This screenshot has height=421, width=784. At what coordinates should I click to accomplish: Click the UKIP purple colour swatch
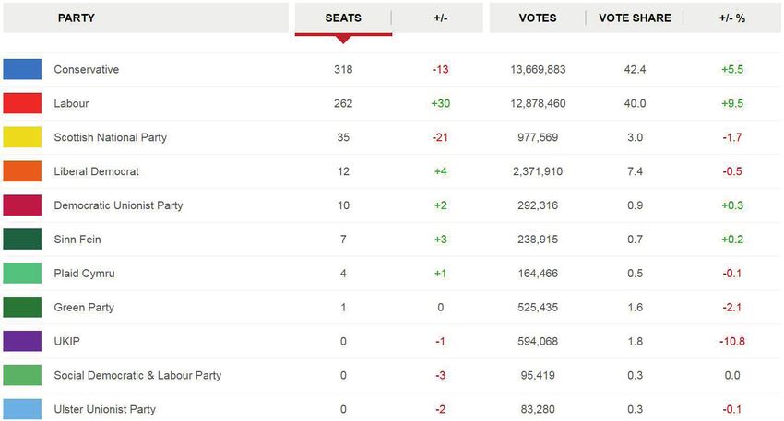point(22,341)
